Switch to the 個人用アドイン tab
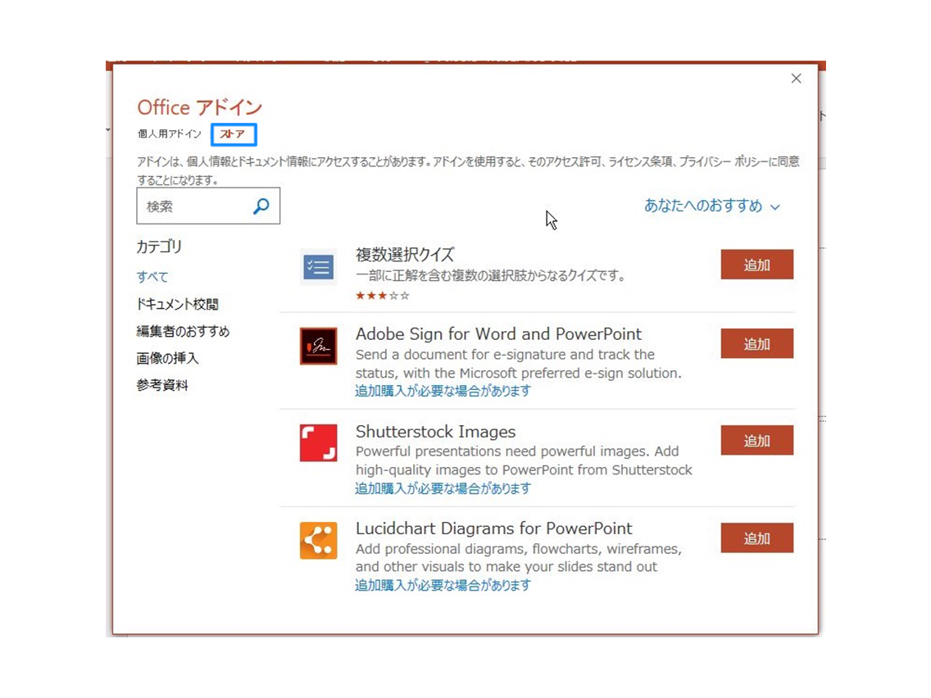 pos(169,134)
